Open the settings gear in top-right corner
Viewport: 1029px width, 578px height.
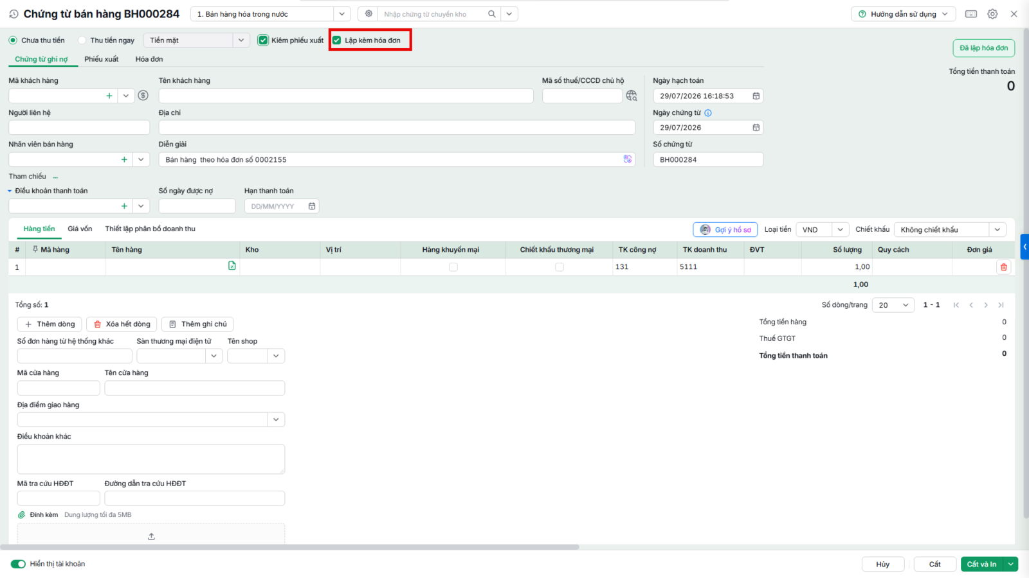992,14
